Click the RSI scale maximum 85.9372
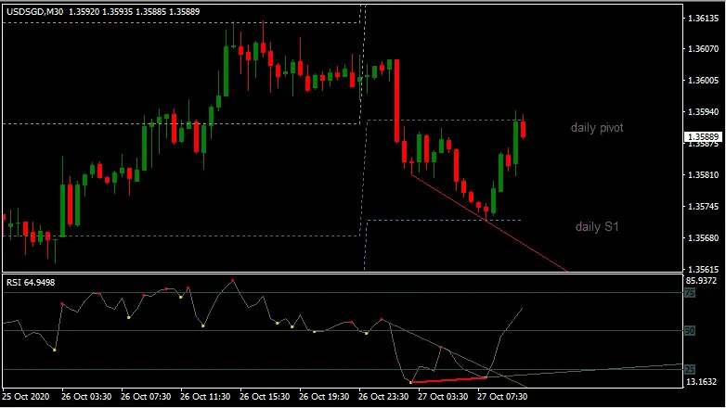Screen dimensions: 726x408 (701, 281)
